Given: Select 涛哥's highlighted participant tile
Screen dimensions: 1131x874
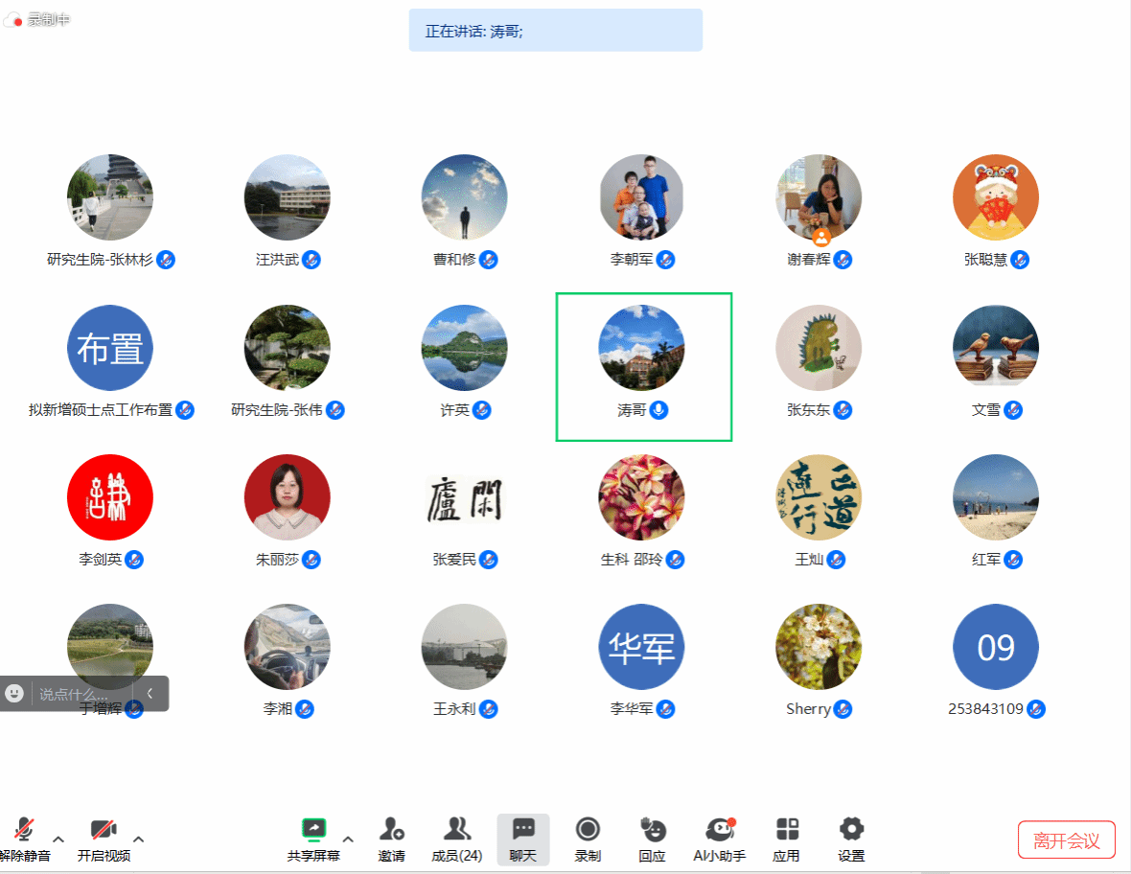Looking at the screenshot, I should click(x=643, y=367).
